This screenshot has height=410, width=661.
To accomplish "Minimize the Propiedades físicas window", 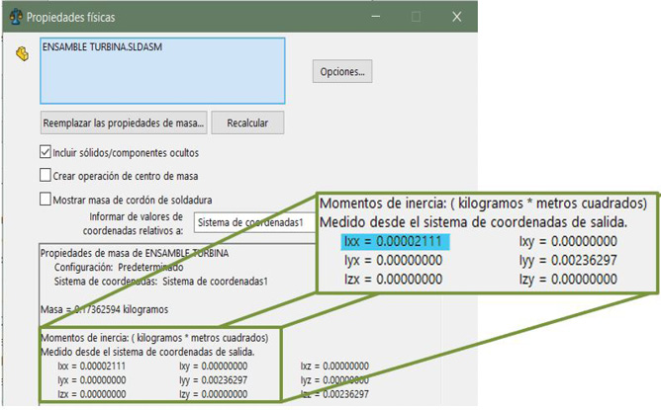I will [375, 17].
